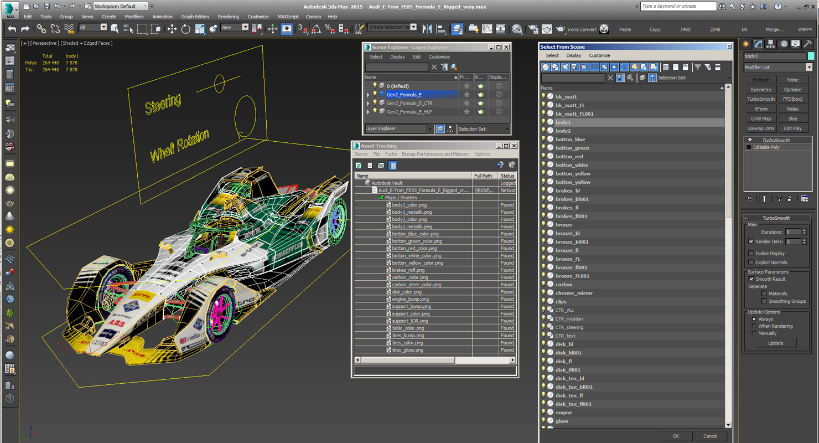
Task: Open the Graph Editors menu
Action: [x=195, y=17]
